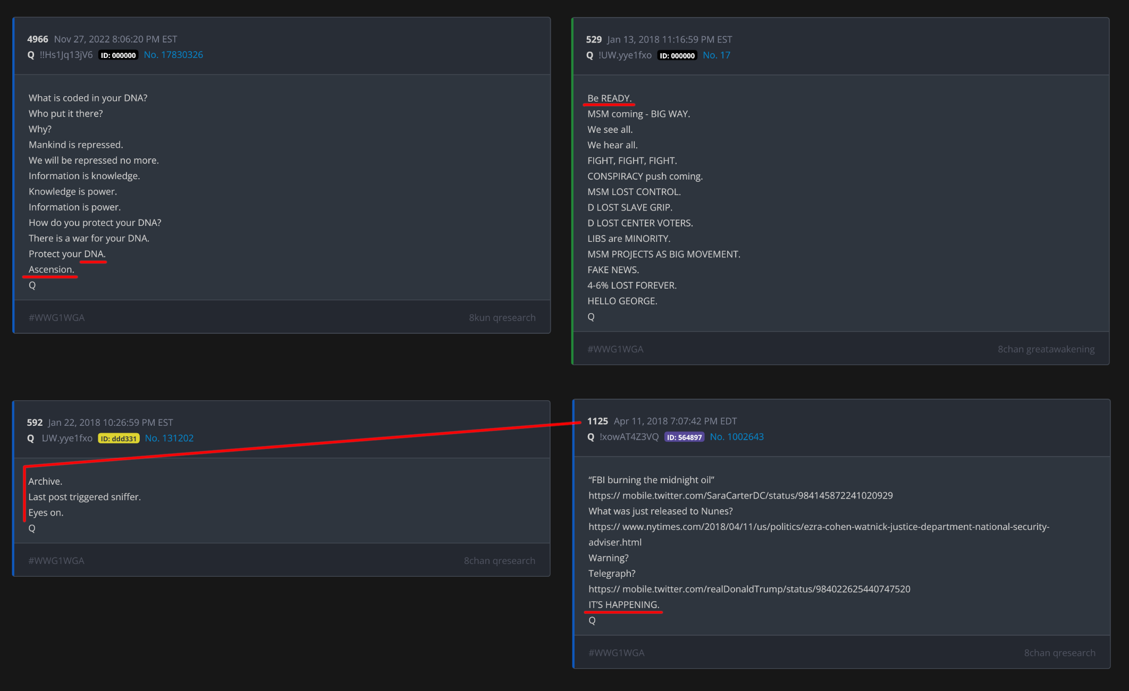
Task: Open post link No. 17830326
Action: (173, 55)
